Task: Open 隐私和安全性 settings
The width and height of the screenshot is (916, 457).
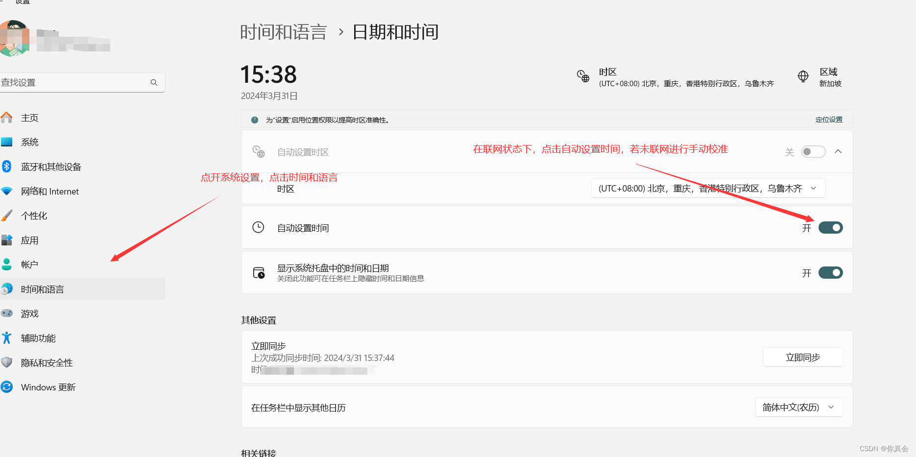Action: [82, 362]
